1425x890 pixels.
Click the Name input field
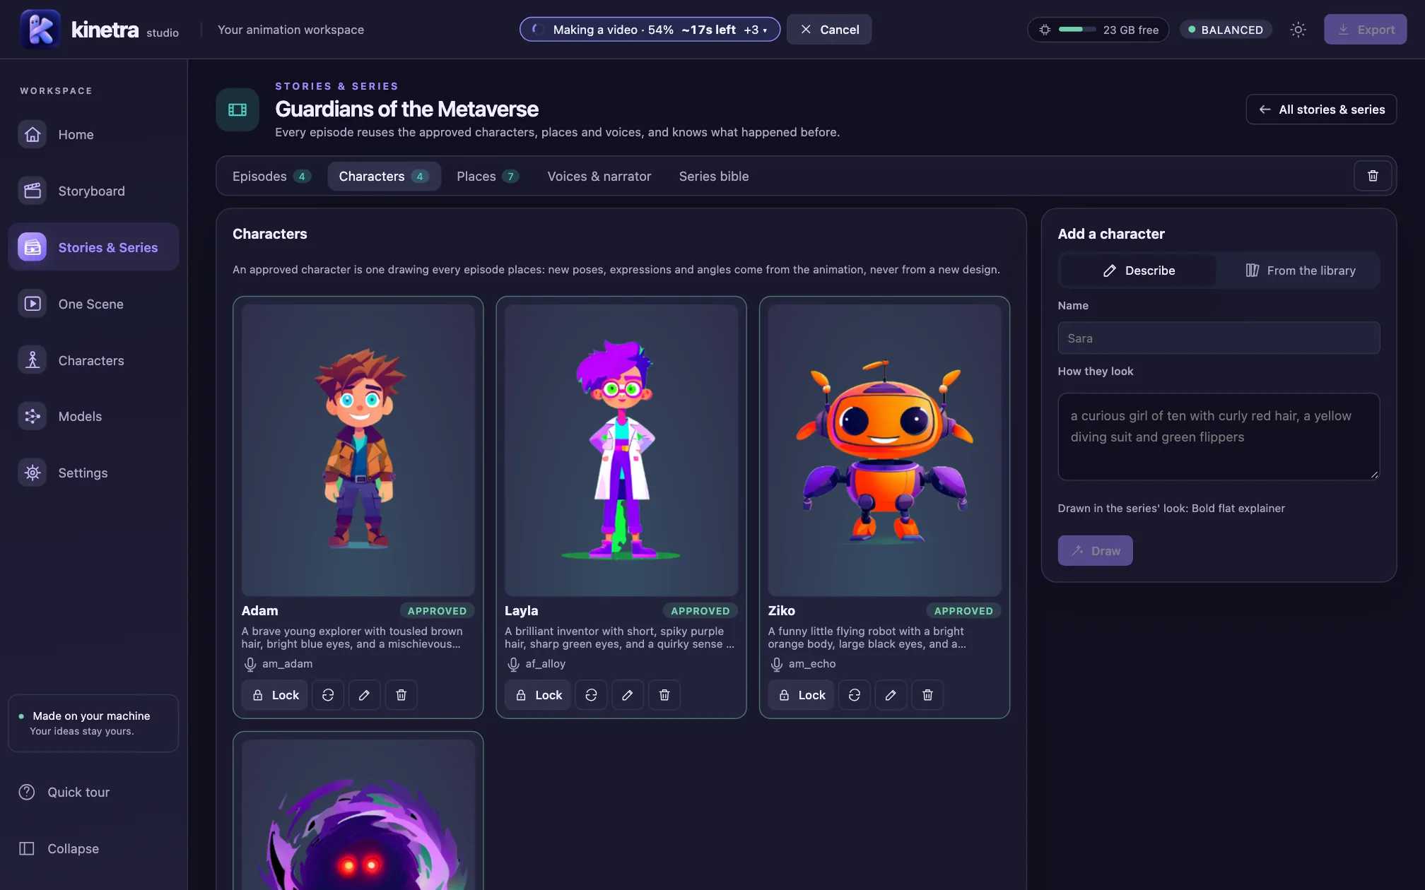click(x=1219, y=338)
